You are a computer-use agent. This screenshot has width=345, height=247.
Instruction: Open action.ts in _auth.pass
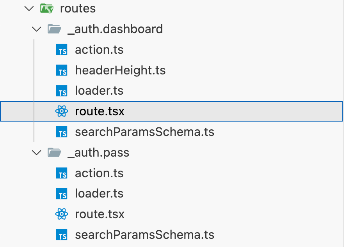click(x=99, y=173)
